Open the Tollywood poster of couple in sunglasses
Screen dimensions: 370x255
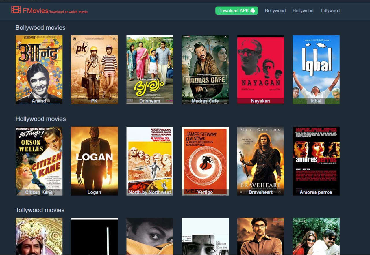(x=316, y=236)
